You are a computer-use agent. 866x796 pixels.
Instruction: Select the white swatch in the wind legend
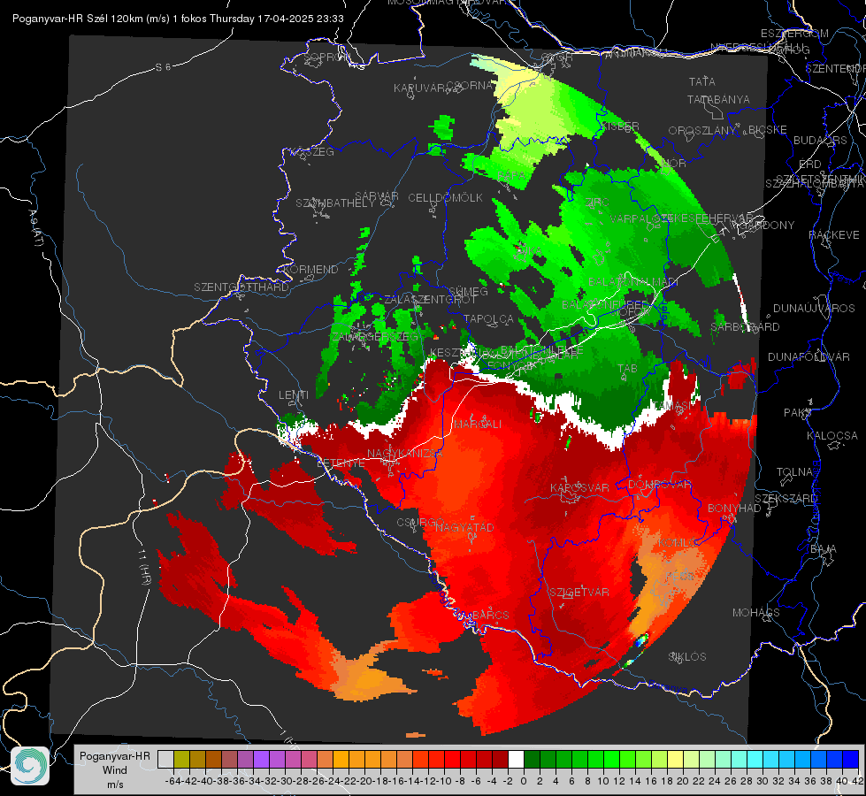point(516,759)
